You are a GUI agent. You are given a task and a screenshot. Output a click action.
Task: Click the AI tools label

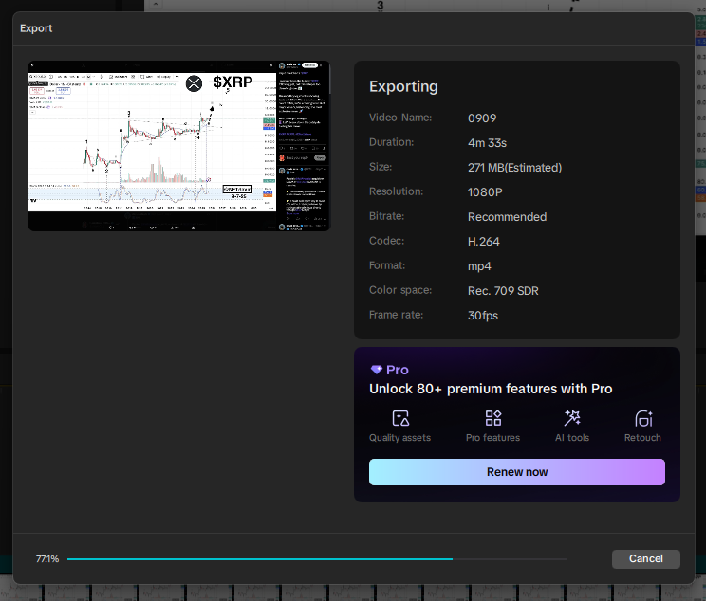tap(572, 438)
